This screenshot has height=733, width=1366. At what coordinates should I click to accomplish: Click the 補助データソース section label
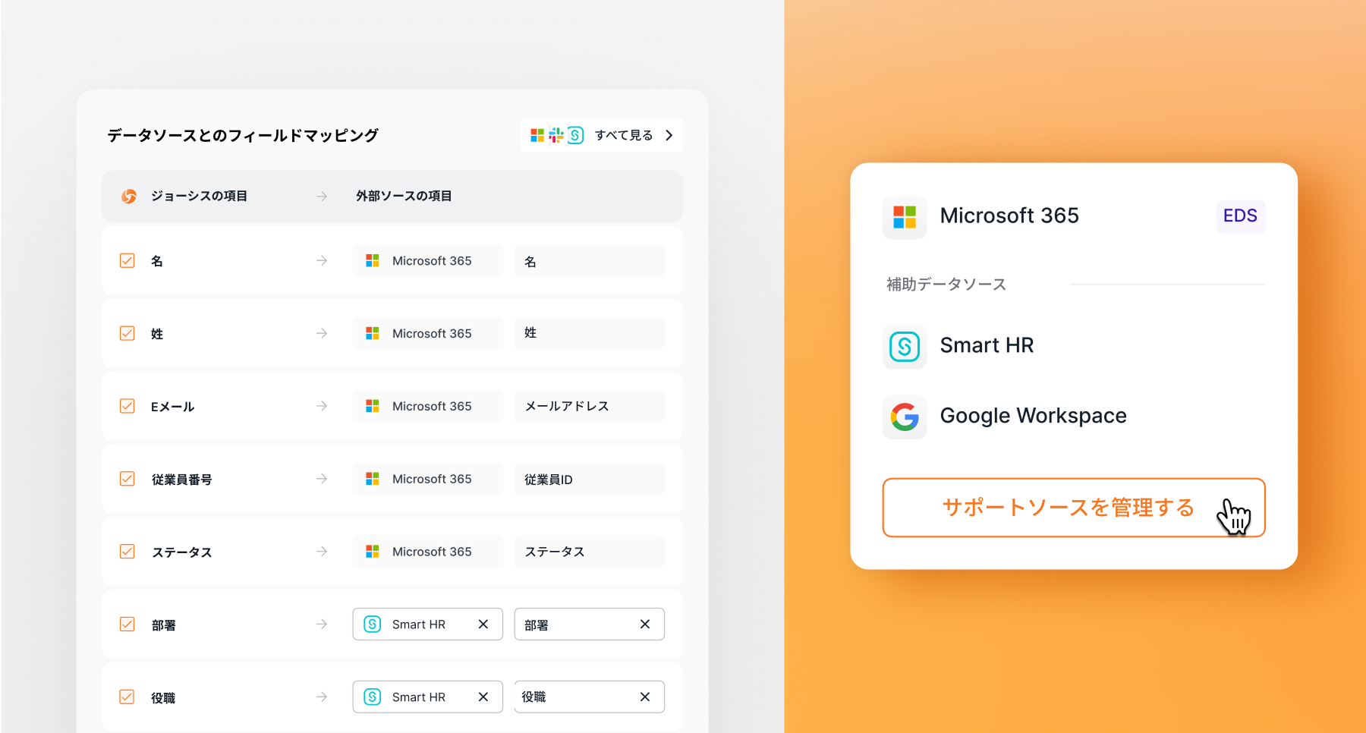point(946,285)
